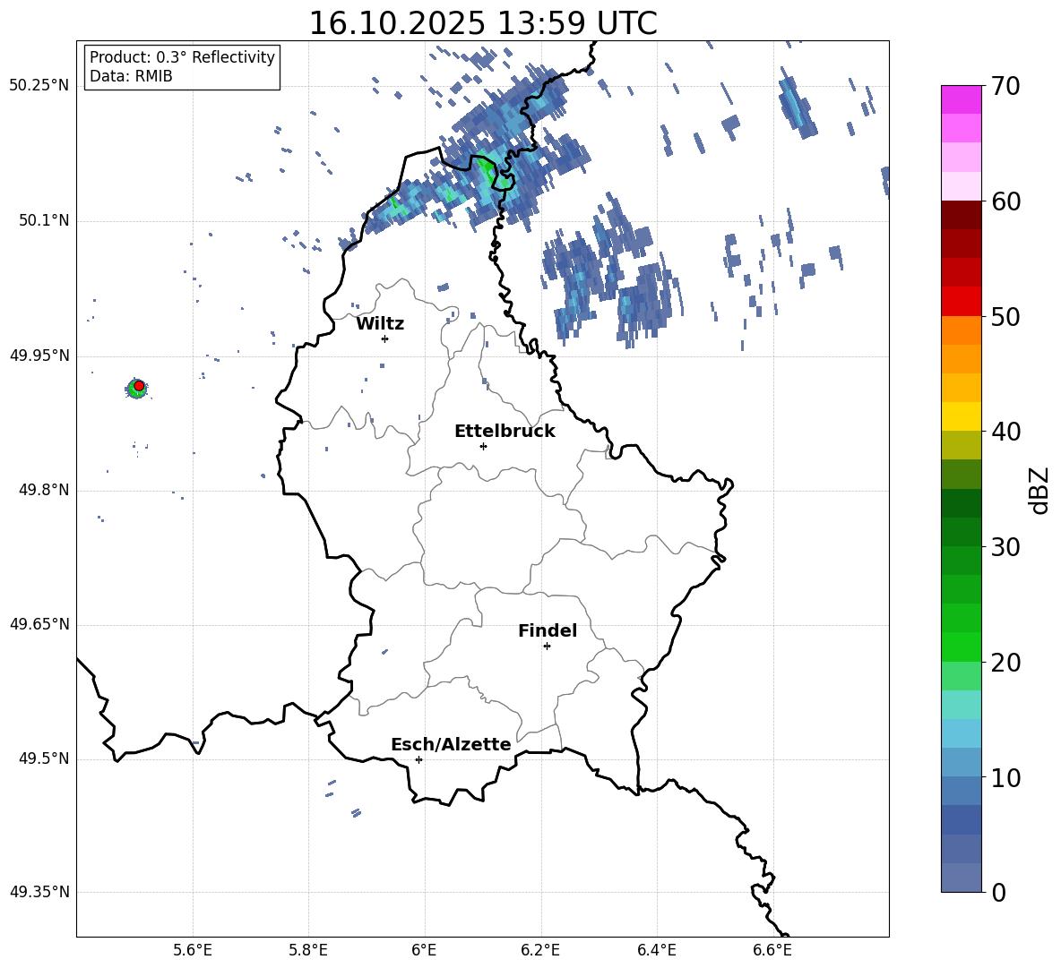Click the colorbar value 50
The image size is (1061, 968).
(1005, 316)
